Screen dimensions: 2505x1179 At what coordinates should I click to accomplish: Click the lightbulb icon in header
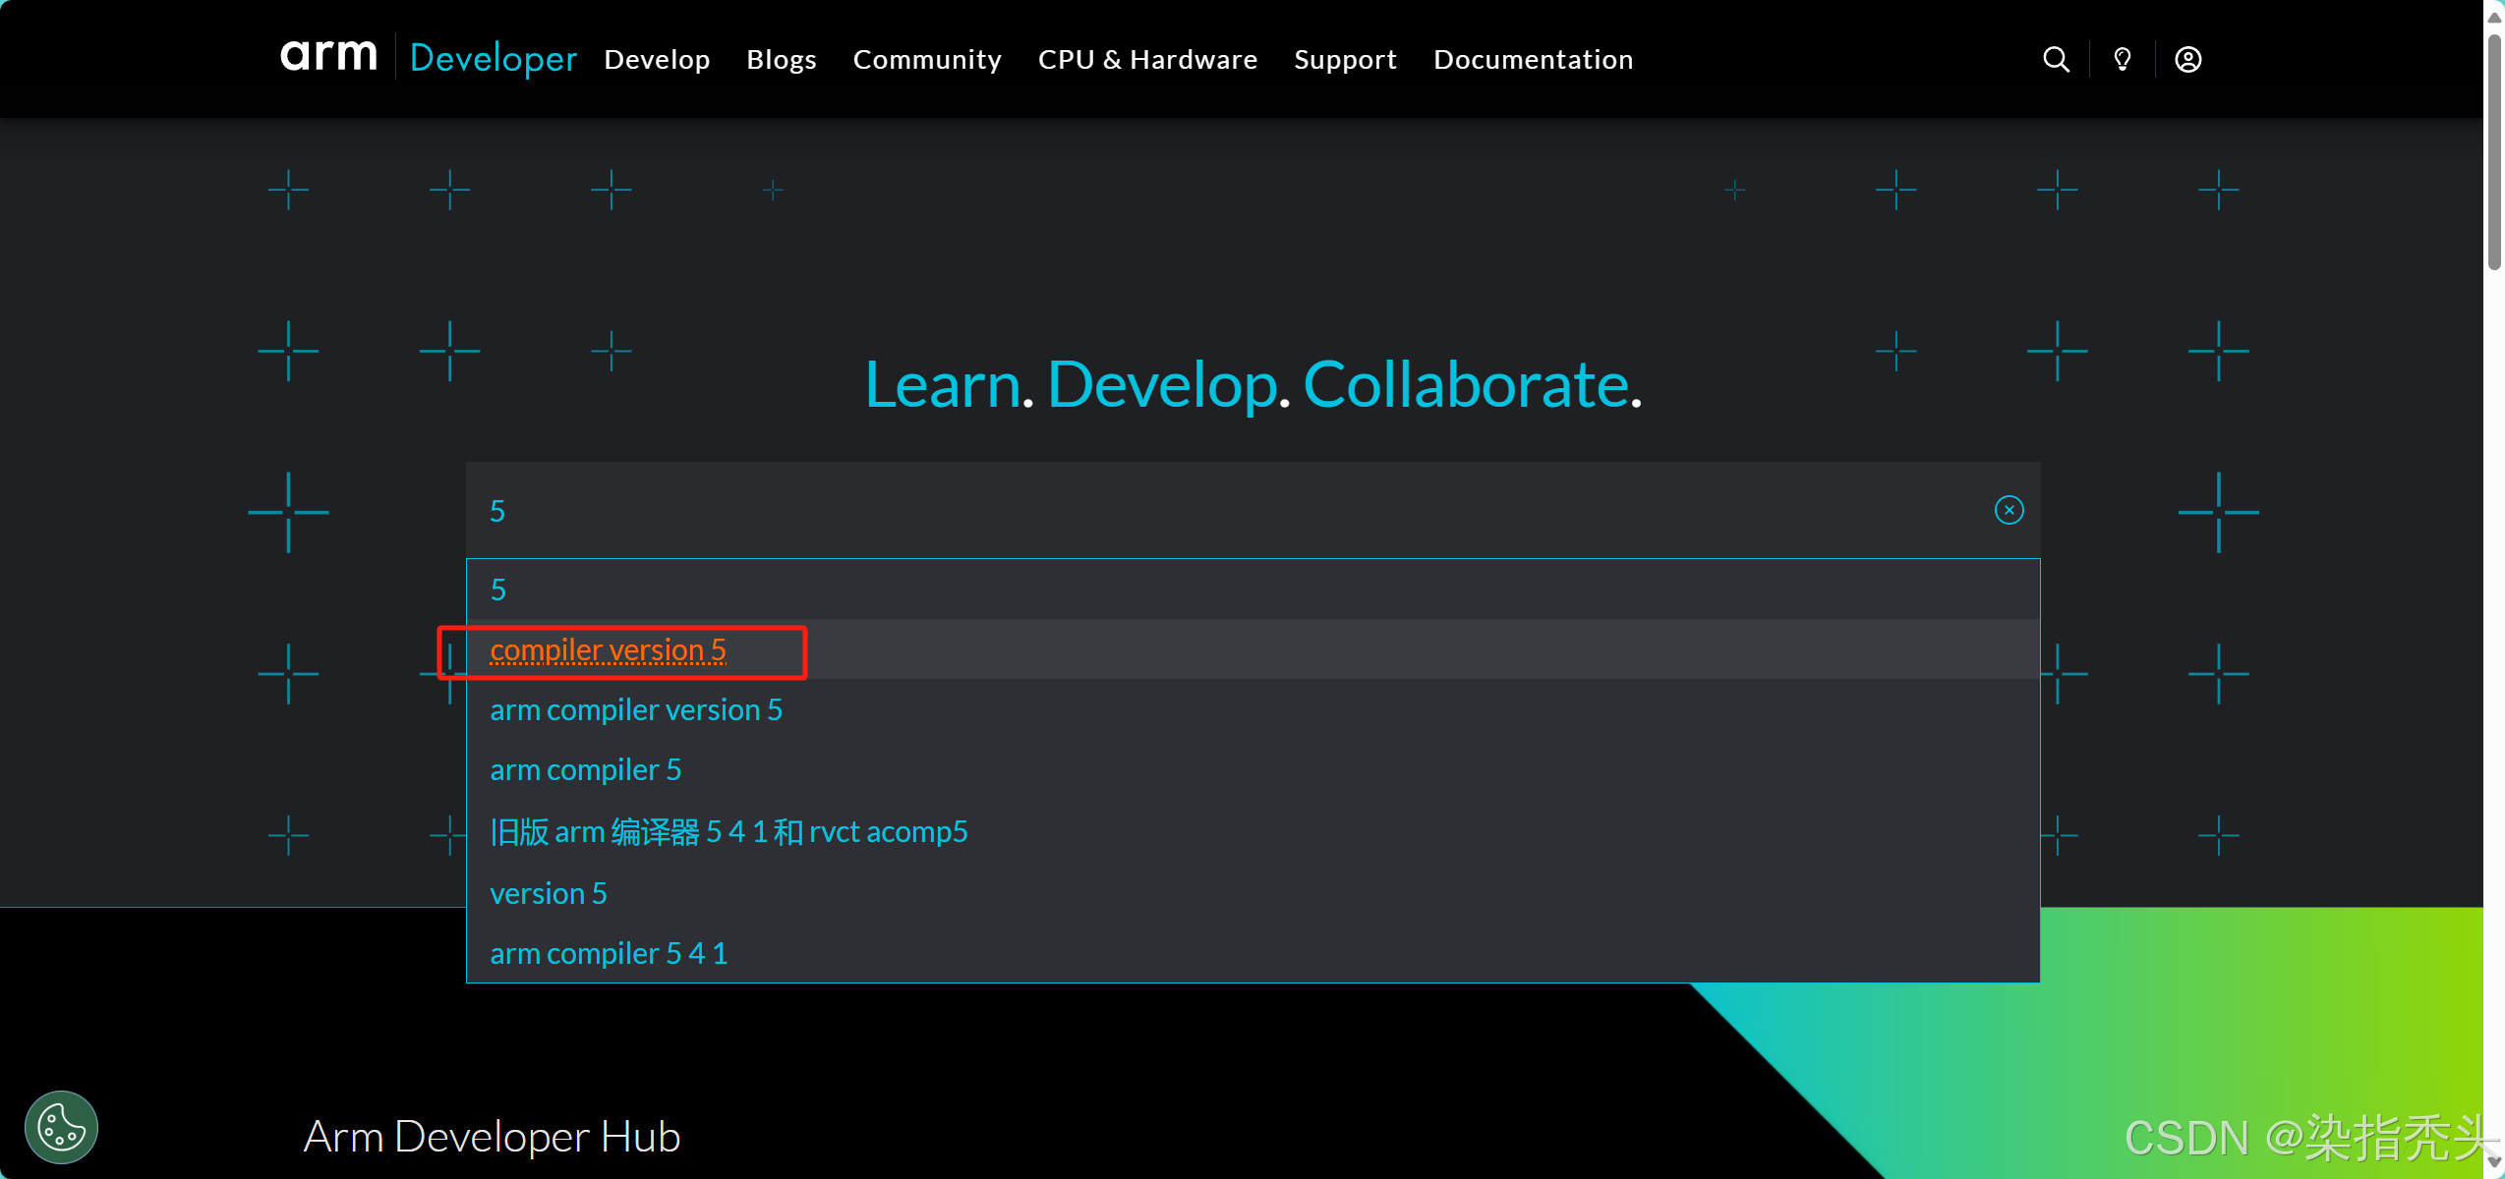2123,59
